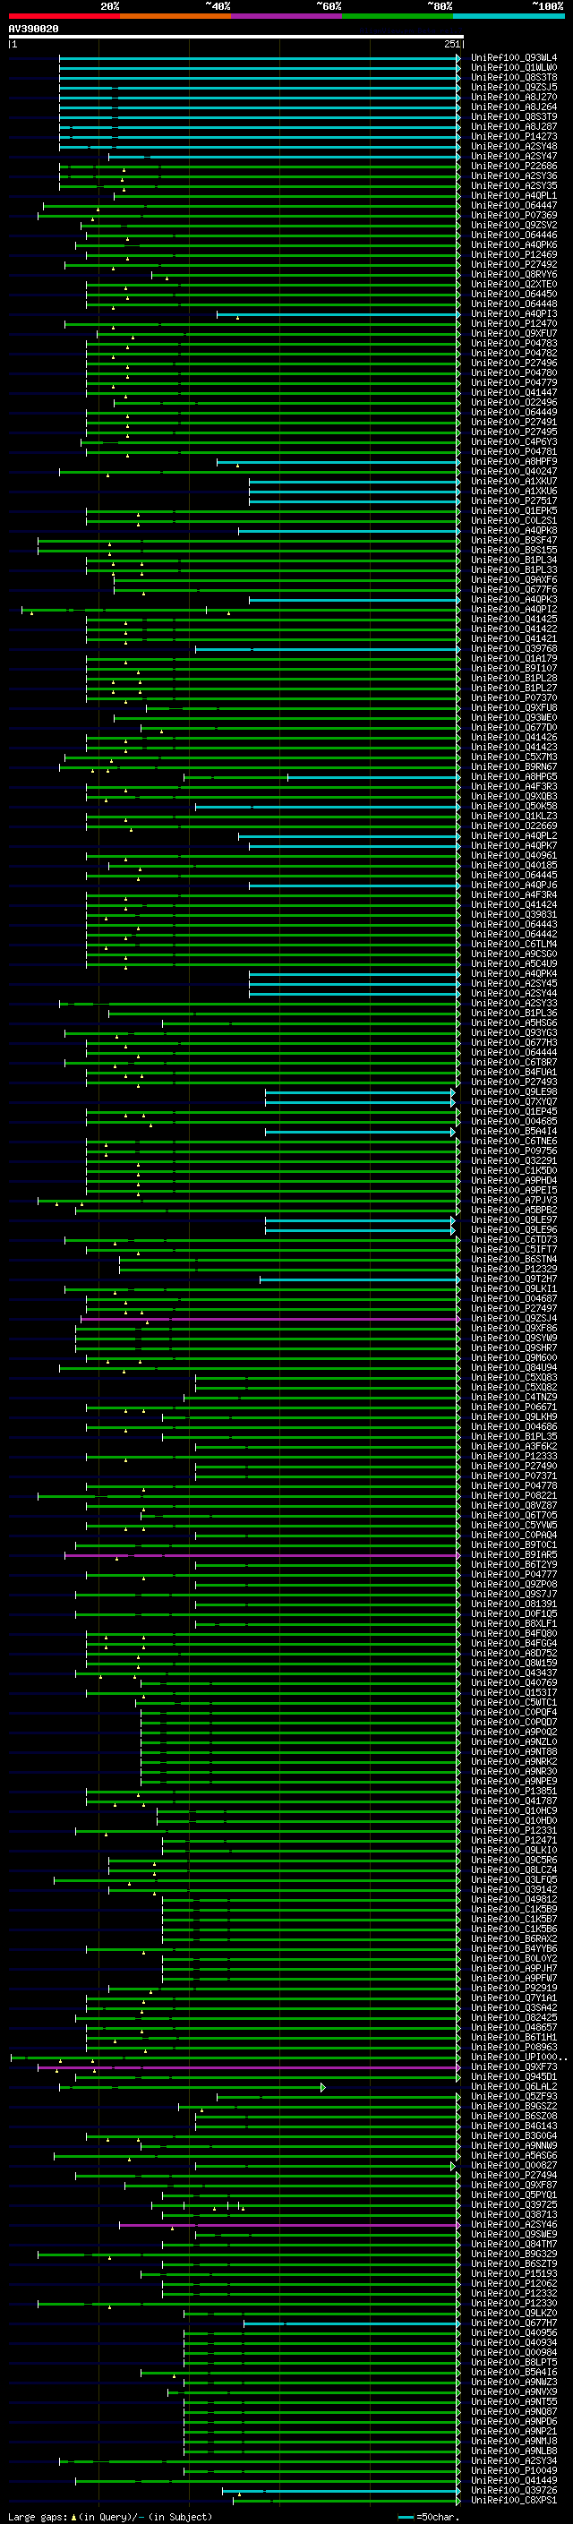Select the UniRef100_O64447 label
This screenshot has width=573, height=2524.
tap(514, 206)
